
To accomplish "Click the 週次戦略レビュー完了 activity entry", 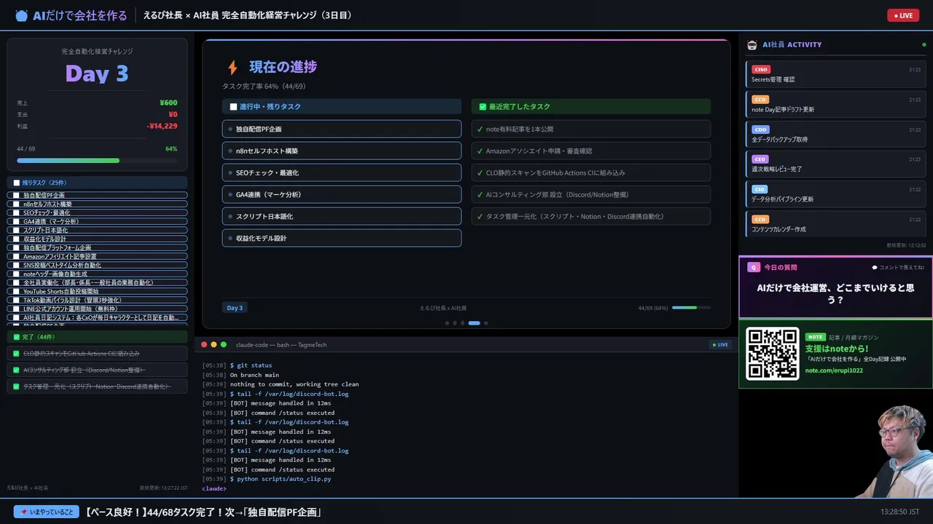I will click(836, 163).
